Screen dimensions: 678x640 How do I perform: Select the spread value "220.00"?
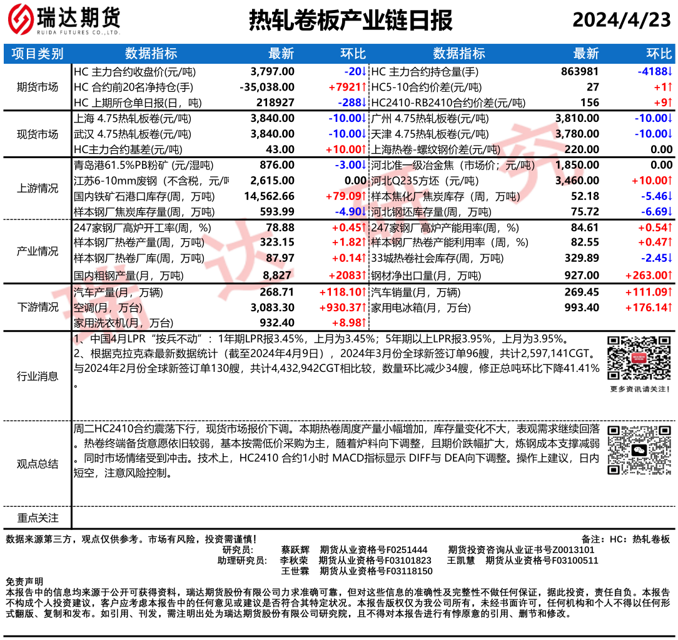pyautogui.click(x=582, y=149)
